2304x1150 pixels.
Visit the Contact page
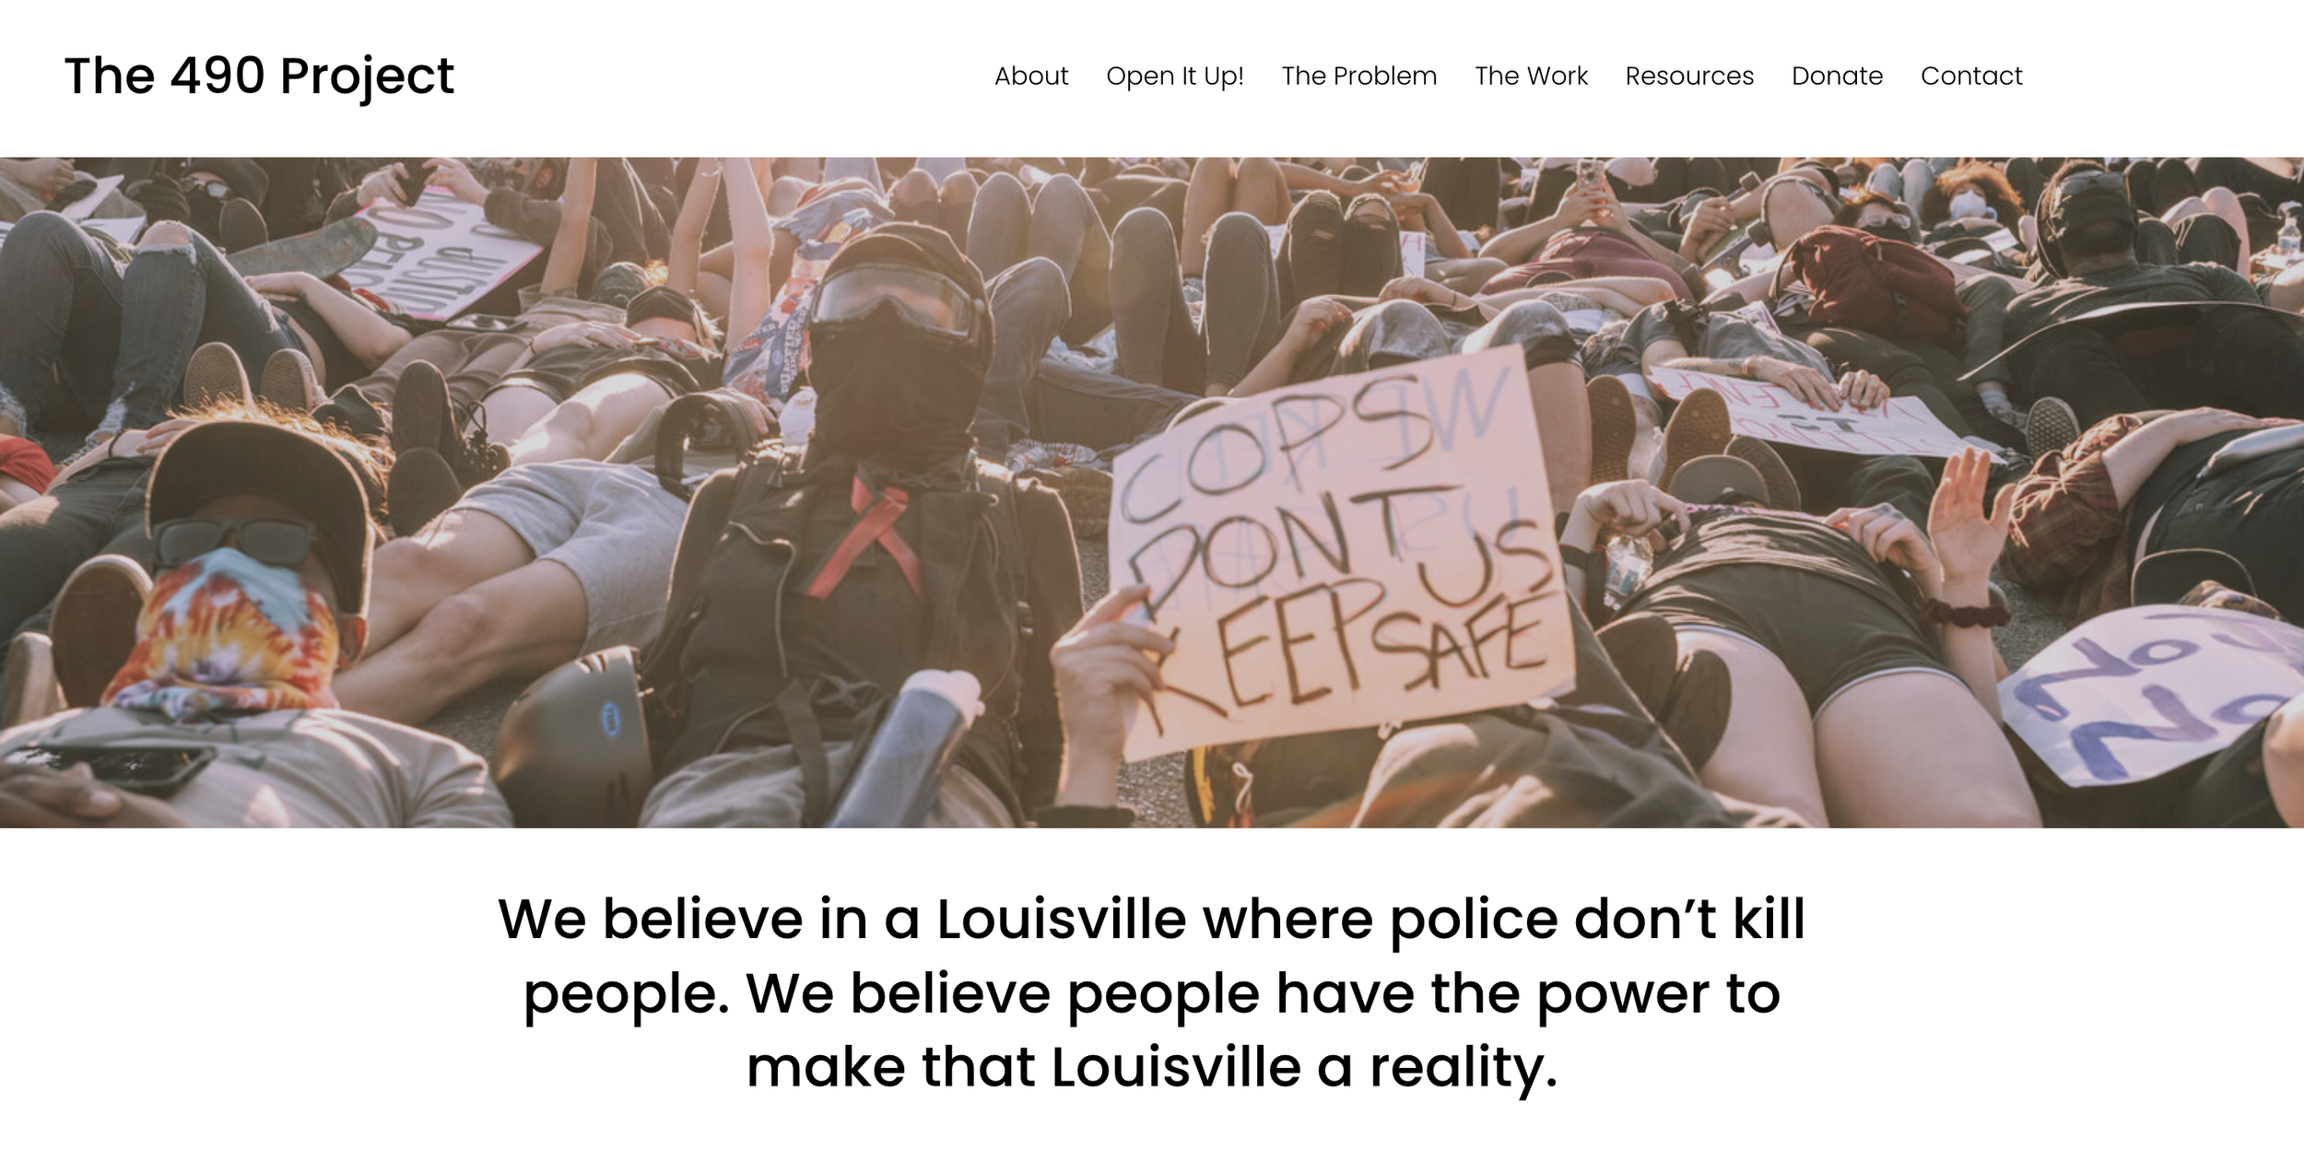[1971, 76]
